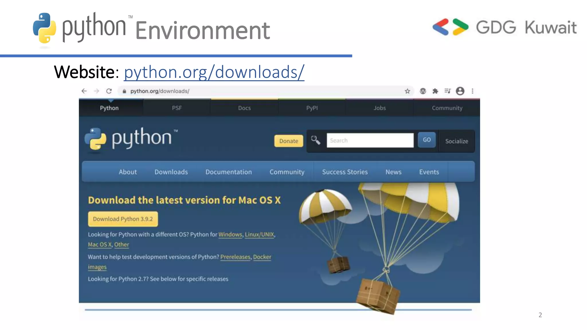
Task: Open the media control playlist icon
Action: point(447,91)
